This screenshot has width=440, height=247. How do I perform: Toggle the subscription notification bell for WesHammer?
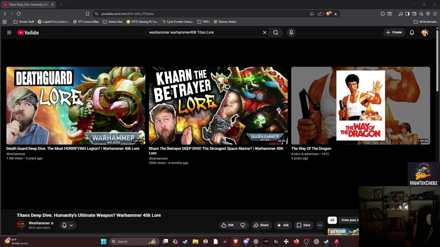tap(64, 225)
